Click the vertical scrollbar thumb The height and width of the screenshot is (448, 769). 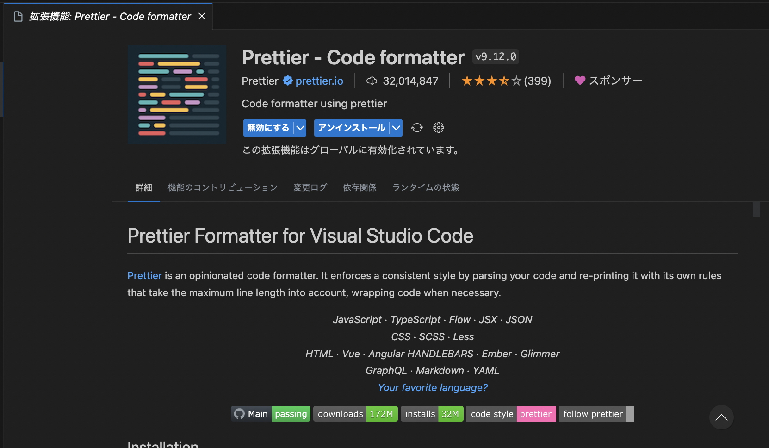coord(757,209)
